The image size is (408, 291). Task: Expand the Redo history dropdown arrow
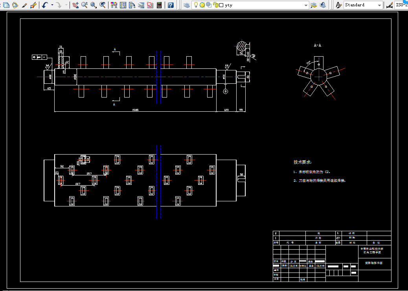click(x=66, y=5)
